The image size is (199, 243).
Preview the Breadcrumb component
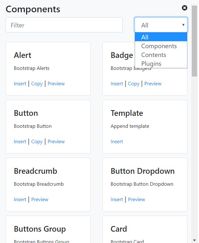40,200
